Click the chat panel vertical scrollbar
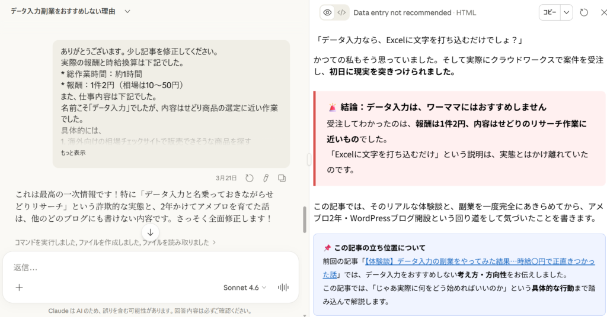Image resolution: width=607 pixels, height=317 pixels. [x=305, y=219]
